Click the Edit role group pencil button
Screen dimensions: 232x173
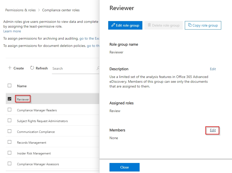pyautogui.click(x=125, y=25)
